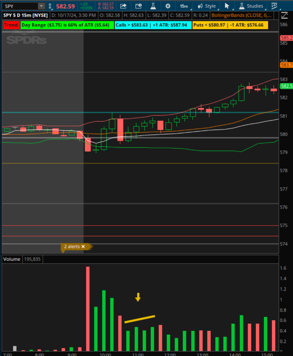Click the 578 price axis label

284,171
